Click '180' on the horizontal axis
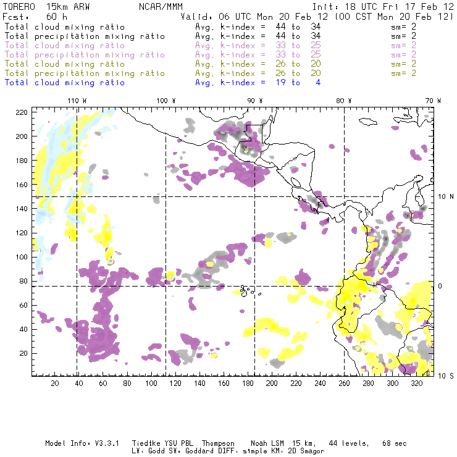The image size is (457, 457). pos(248,384)
